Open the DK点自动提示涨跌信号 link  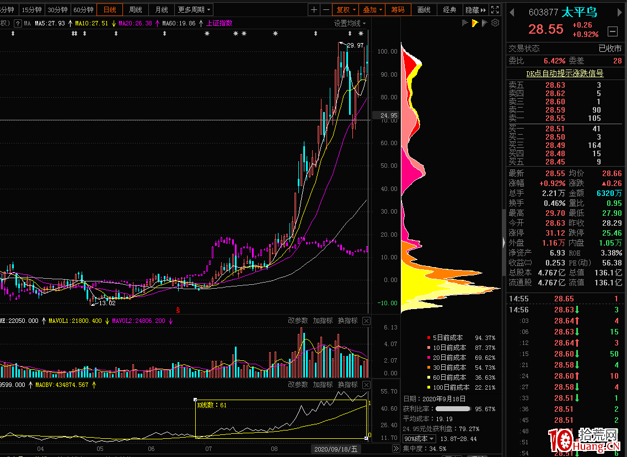click(x=565, y=73)
